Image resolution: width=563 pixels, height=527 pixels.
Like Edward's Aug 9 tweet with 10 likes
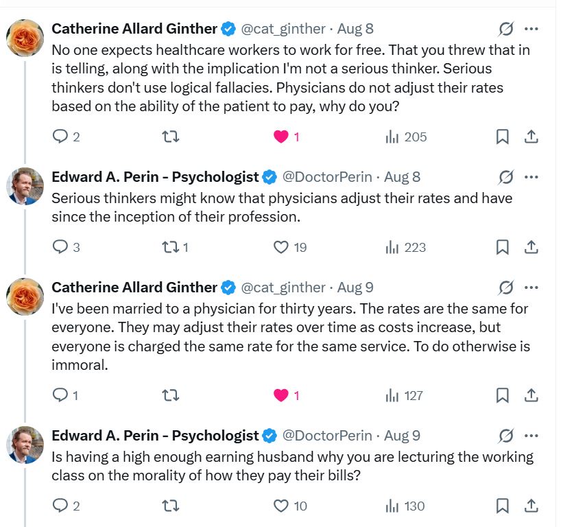(280, 506)
